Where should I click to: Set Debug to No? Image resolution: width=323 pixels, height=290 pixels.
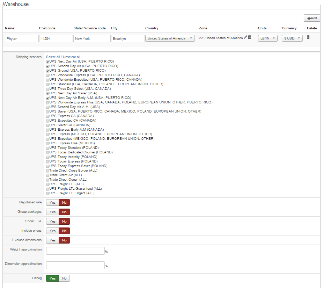(64, 278)
